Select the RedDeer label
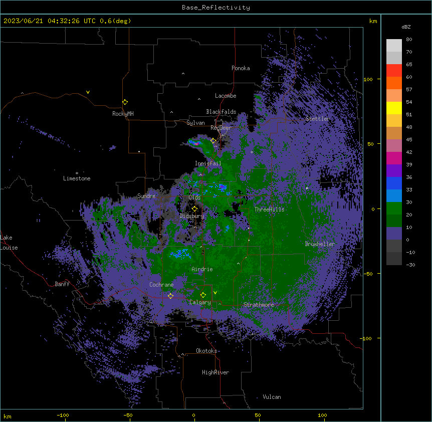Screen dimensions: 432x422 click(221, 128)
